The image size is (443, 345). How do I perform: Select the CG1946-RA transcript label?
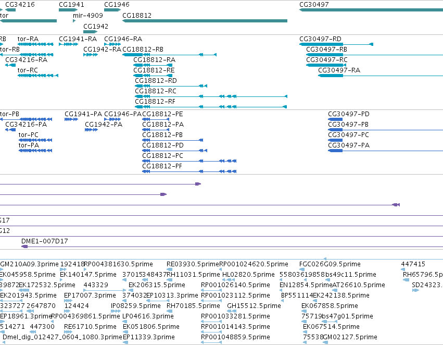point(123,39)
